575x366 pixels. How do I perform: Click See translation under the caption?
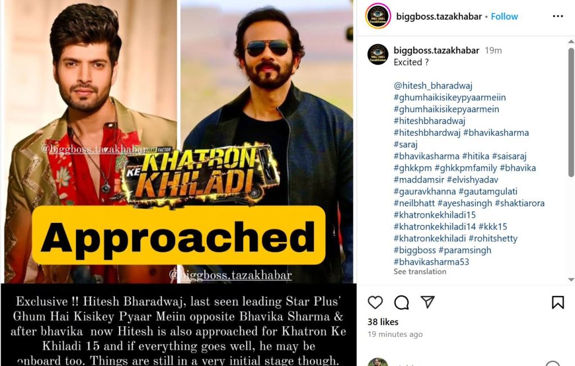[x=420, y=271]
